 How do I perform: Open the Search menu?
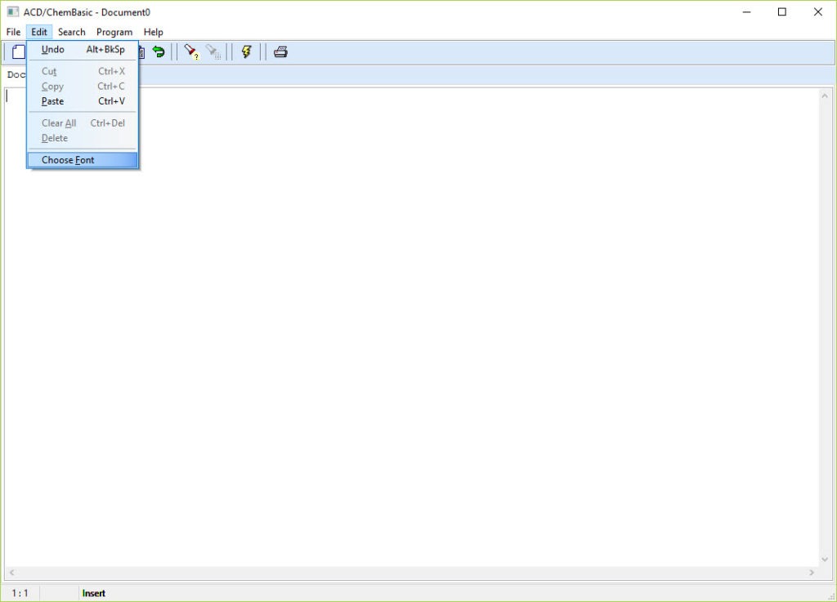(72, 32)
